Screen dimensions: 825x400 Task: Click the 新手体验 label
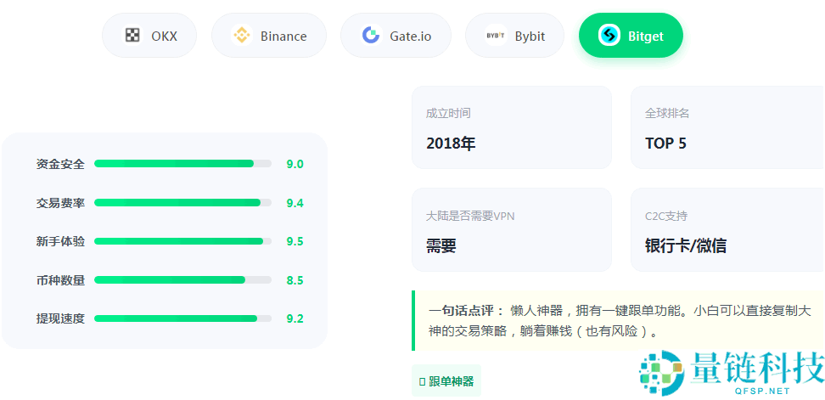[x=60, y=241]
